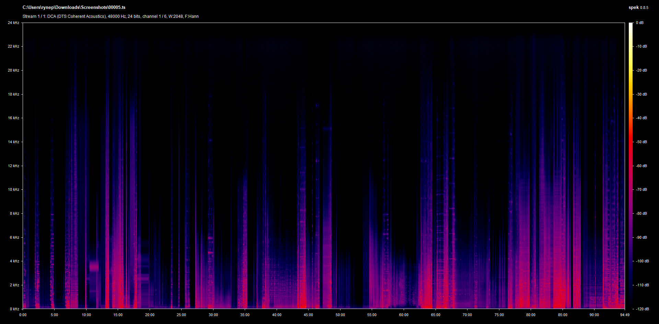Screen dimensions: 659x324
Task: Select the 0:00 time axis marker
Action: (23, 315)
